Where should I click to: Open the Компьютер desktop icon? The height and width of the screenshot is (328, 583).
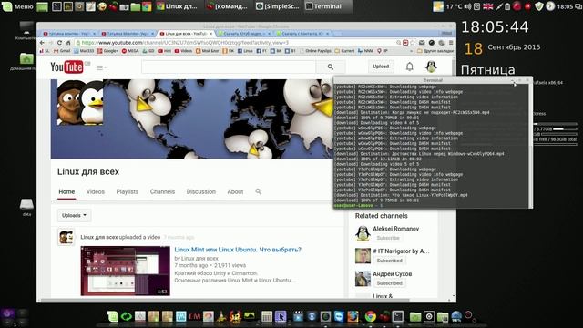26,31
